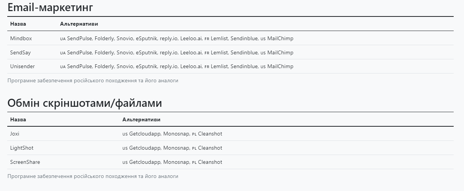464x191 pixels.
Task: Select the Unisender table entry
Action: [x=22, y=66]
